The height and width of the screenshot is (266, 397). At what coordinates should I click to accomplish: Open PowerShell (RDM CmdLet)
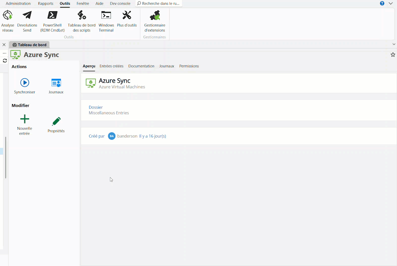[x=52, y=21]
